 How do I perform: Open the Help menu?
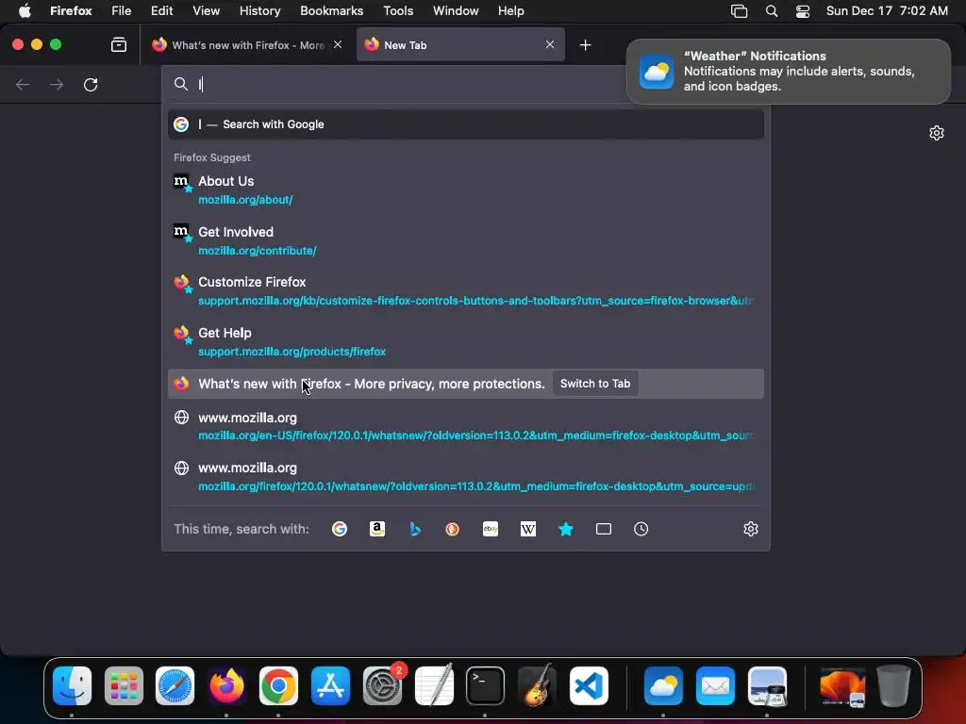(510, 11)
